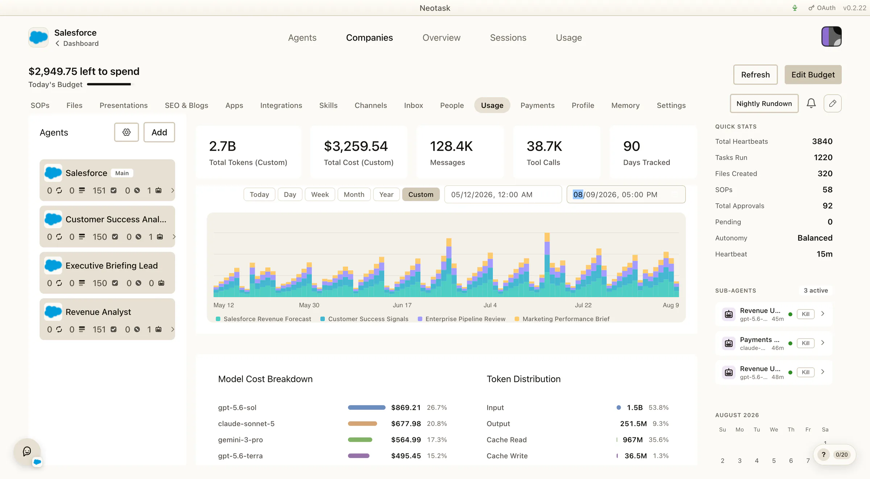The height and width of the screenshot is (479, 870).
Task: Expand the Payments sub-agent chevron
Action: (x=823, y=343)
